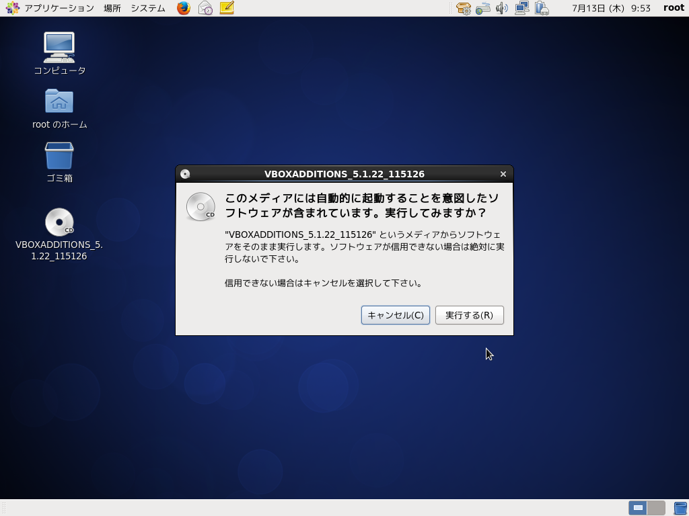Click the software update tray icon
689x516 pixels.
coord(463,8)
